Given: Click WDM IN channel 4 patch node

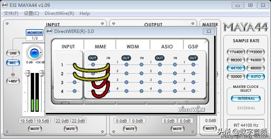Looking at the screenshot, I should (141, 91).
